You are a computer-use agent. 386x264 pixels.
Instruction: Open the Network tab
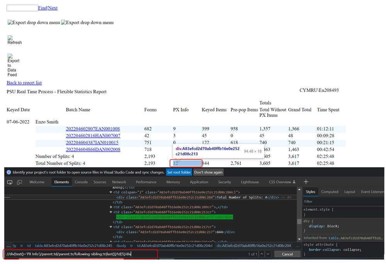[119, 182]
